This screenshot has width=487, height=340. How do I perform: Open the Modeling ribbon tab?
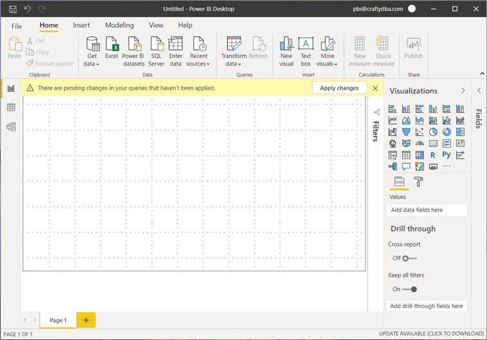(119, 26)
